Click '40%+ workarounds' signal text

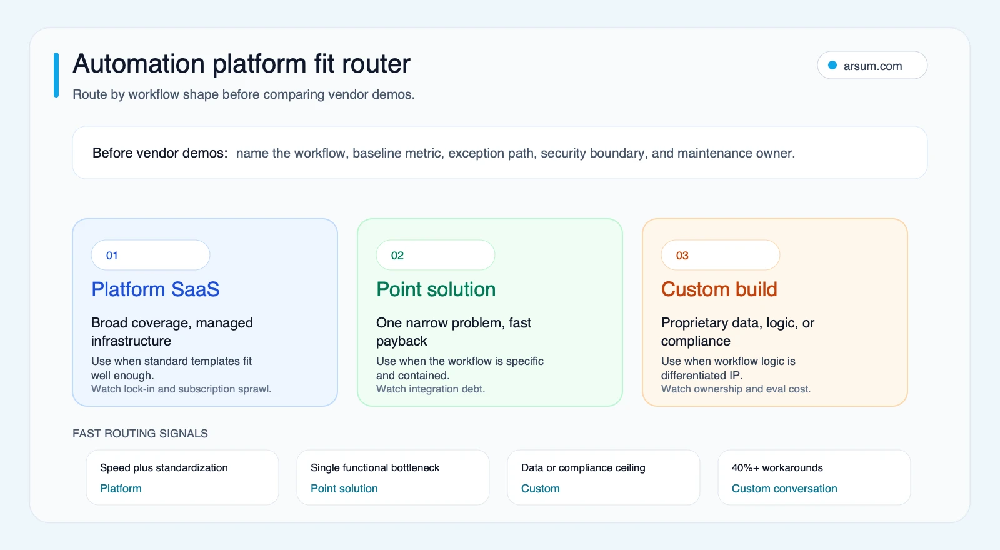(777, 467)
